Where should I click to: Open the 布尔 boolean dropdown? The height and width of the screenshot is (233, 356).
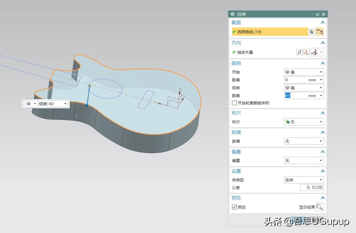pos(320,122)
